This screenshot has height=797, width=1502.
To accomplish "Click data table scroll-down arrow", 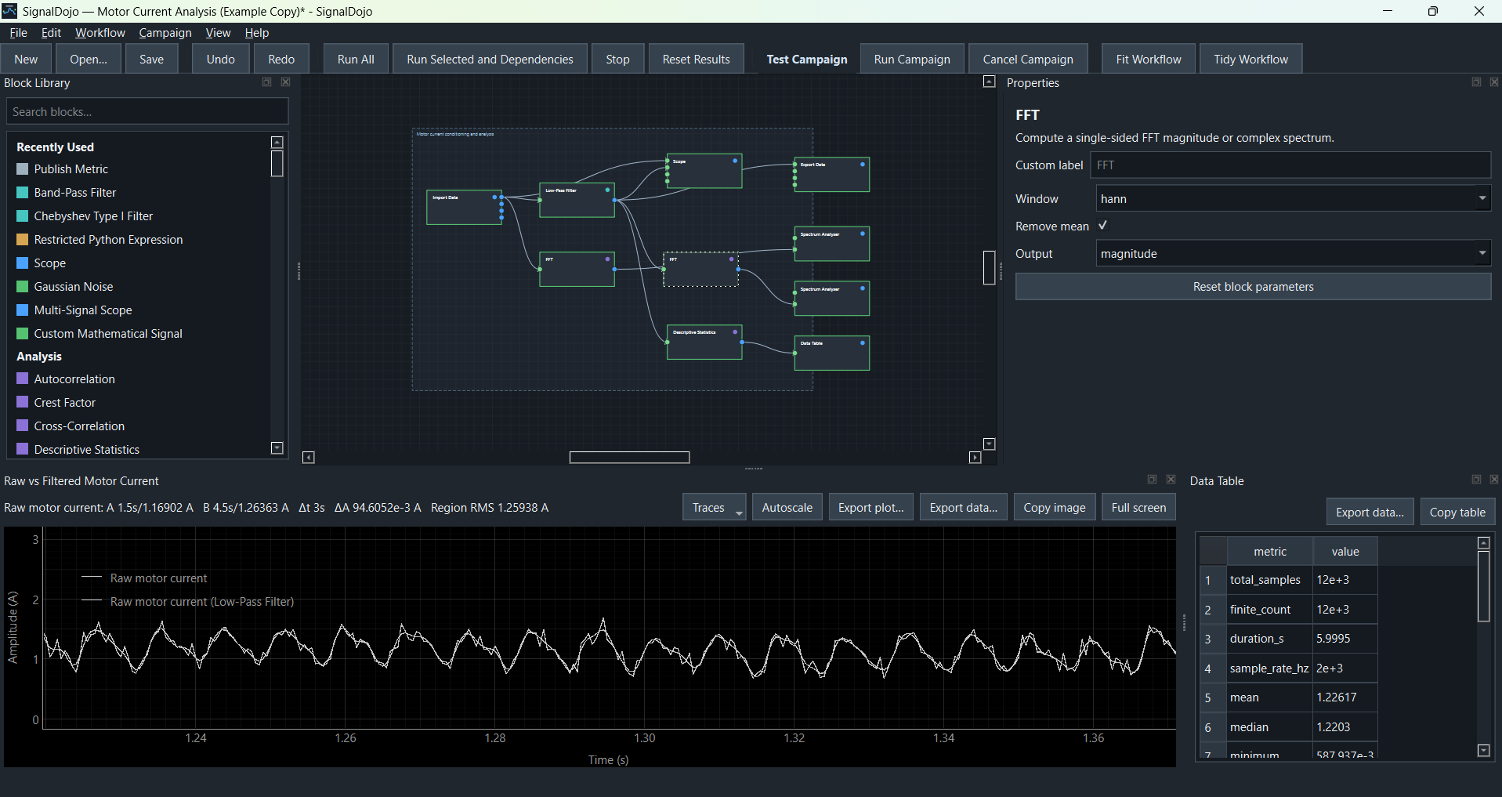I will pyautogui.click(x=1483, y=751).
